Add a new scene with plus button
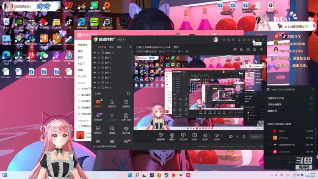The image size is (318, 179). (x=130, y=47)
